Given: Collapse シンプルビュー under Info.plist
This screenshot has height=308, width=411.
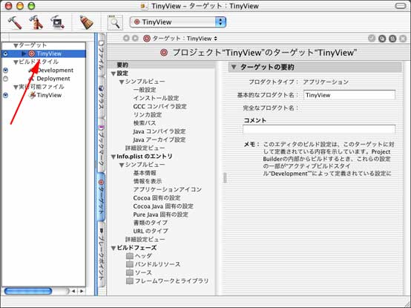Looking at the screenshot, I should point(122,166).
